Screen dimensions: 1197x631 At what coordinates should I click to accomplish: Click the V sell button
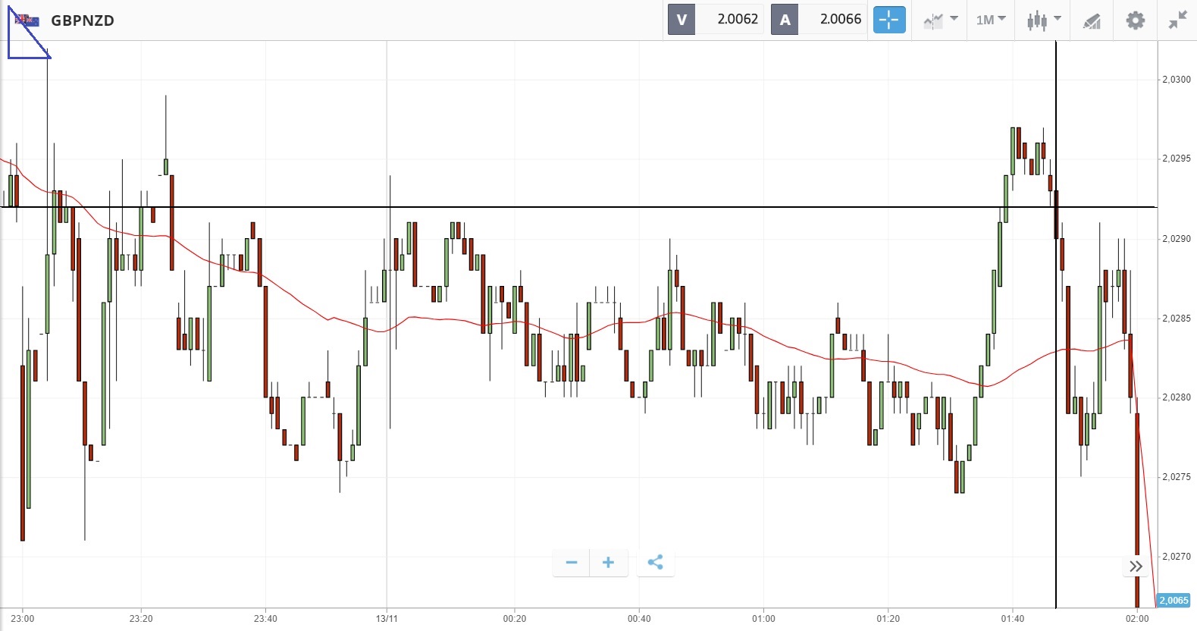pyautogui.click(x=682, y=20)
